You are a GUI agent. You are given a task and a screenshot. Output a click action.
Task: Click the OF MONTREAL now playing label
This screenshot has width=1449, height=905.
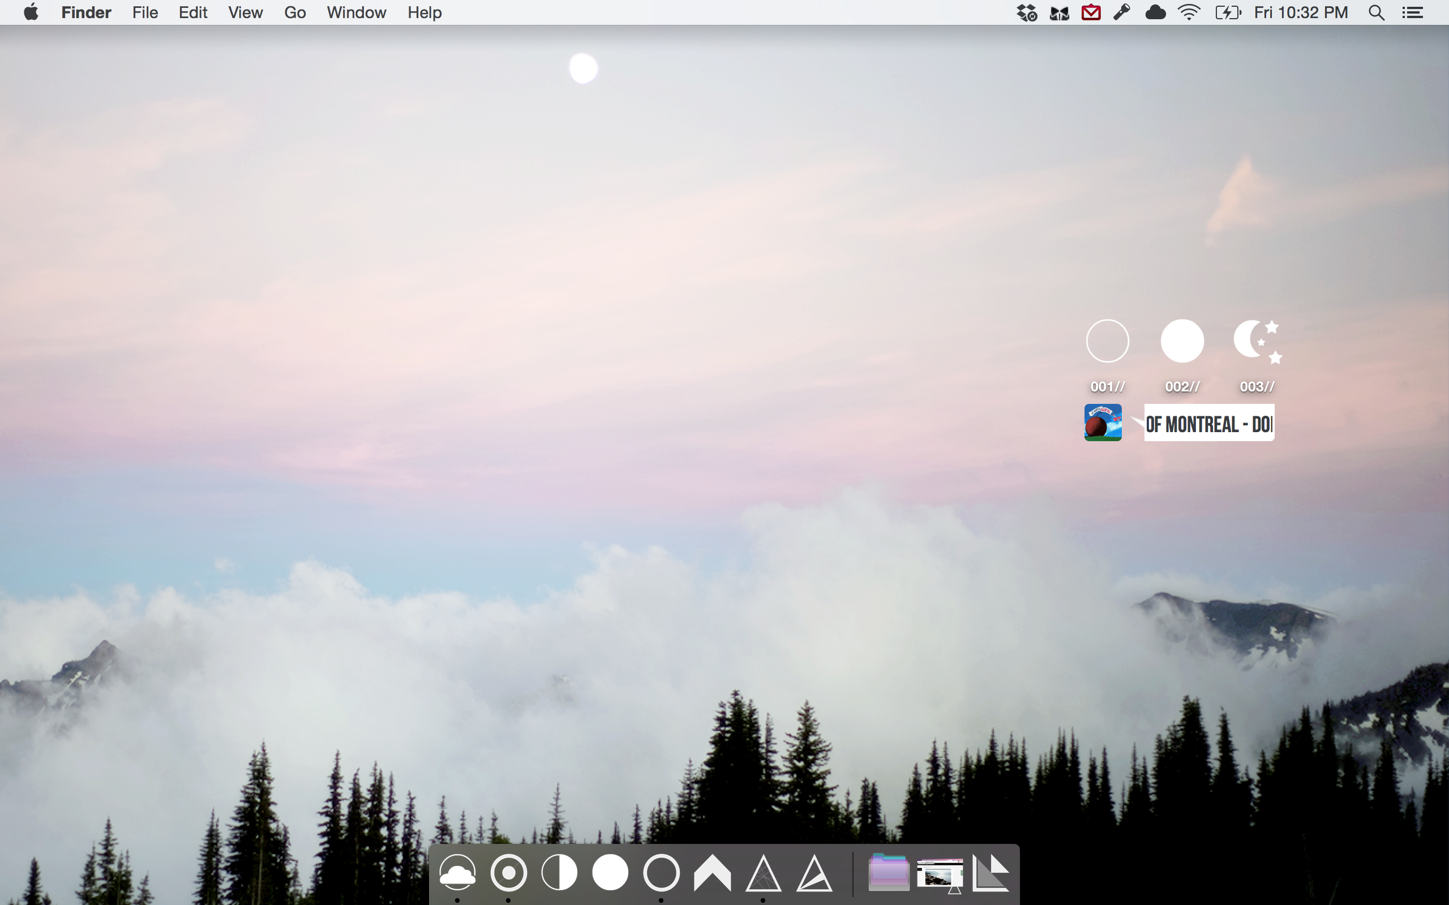1208,424
